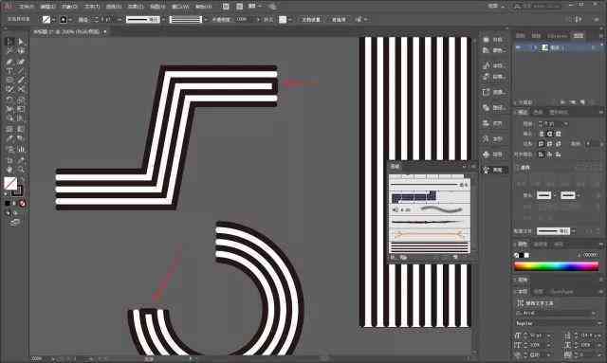Pick a color from the spectrum bar
This screenshot has height=363, width=607.
pos(556,266)
